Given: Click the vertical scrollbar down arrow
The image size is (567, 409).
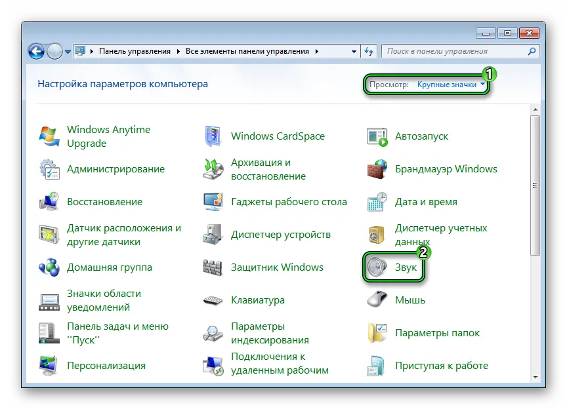Looking at the screenshot, I should coord(536,377).
